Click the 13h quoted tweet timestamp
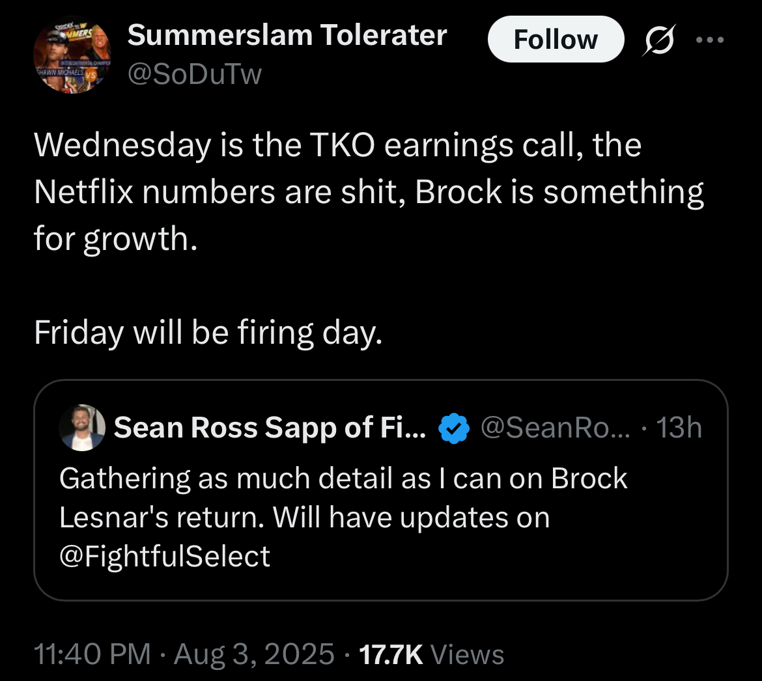This screenshot has height=681, width=762. pyautogui.click(x=679, y=428)
